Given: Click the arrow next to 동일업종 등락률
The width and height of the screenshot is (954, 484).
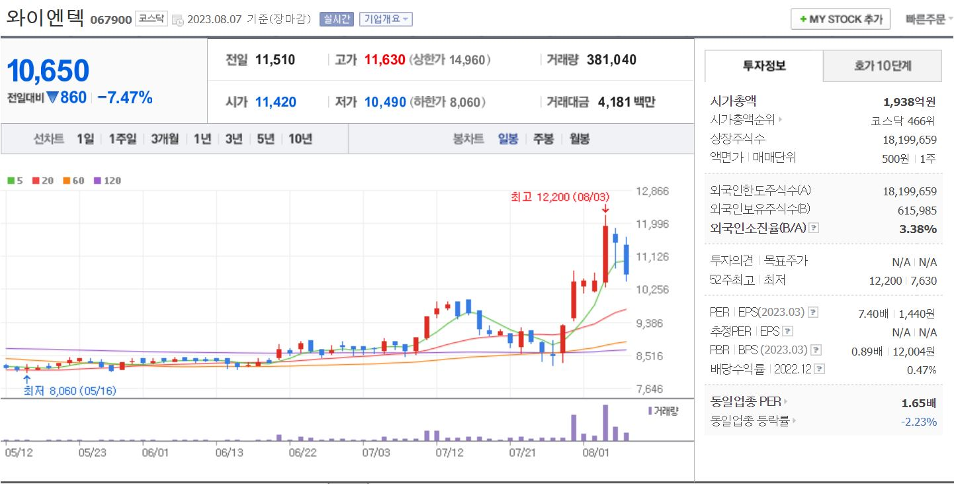Looking at the screenshot, I should [795, 420].
